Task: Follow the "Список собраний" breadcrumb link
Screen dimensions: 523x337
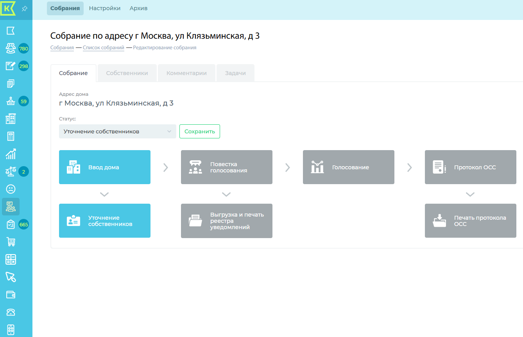Action: pos(103,48)
